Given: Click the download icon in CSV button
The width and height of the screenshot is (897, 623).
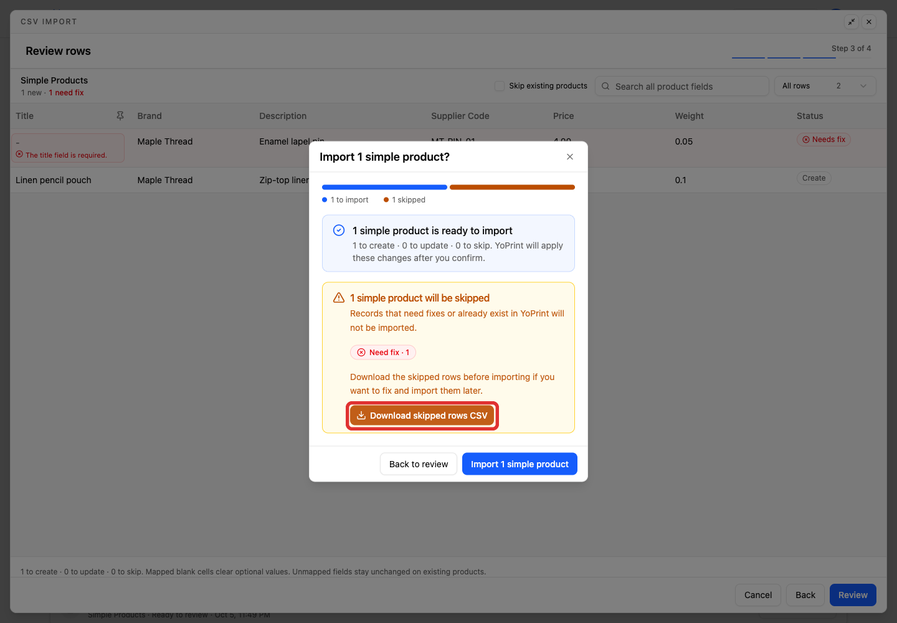Looking at the screenshot, I should (x=361, y=416).
